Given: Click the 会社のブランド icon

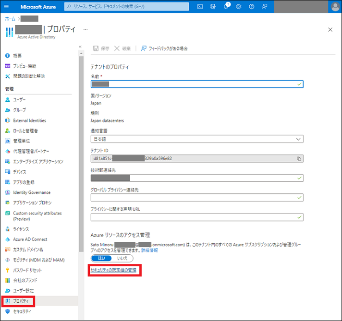Looking at the screenshot, I should pyautogui.click(x=7, y=281).
